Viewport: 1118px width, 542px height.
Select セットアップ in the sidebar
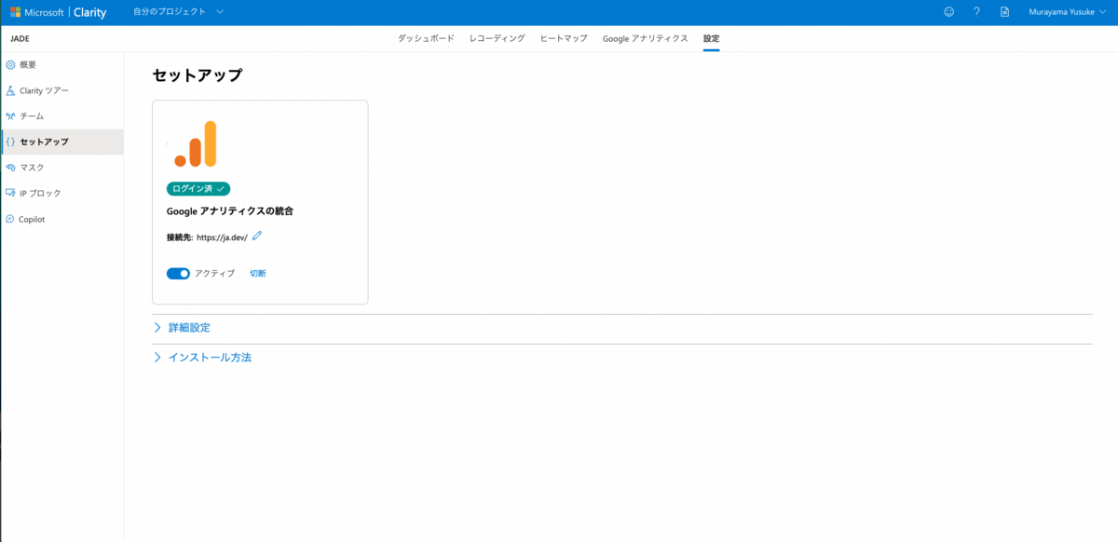coord(61,142)
